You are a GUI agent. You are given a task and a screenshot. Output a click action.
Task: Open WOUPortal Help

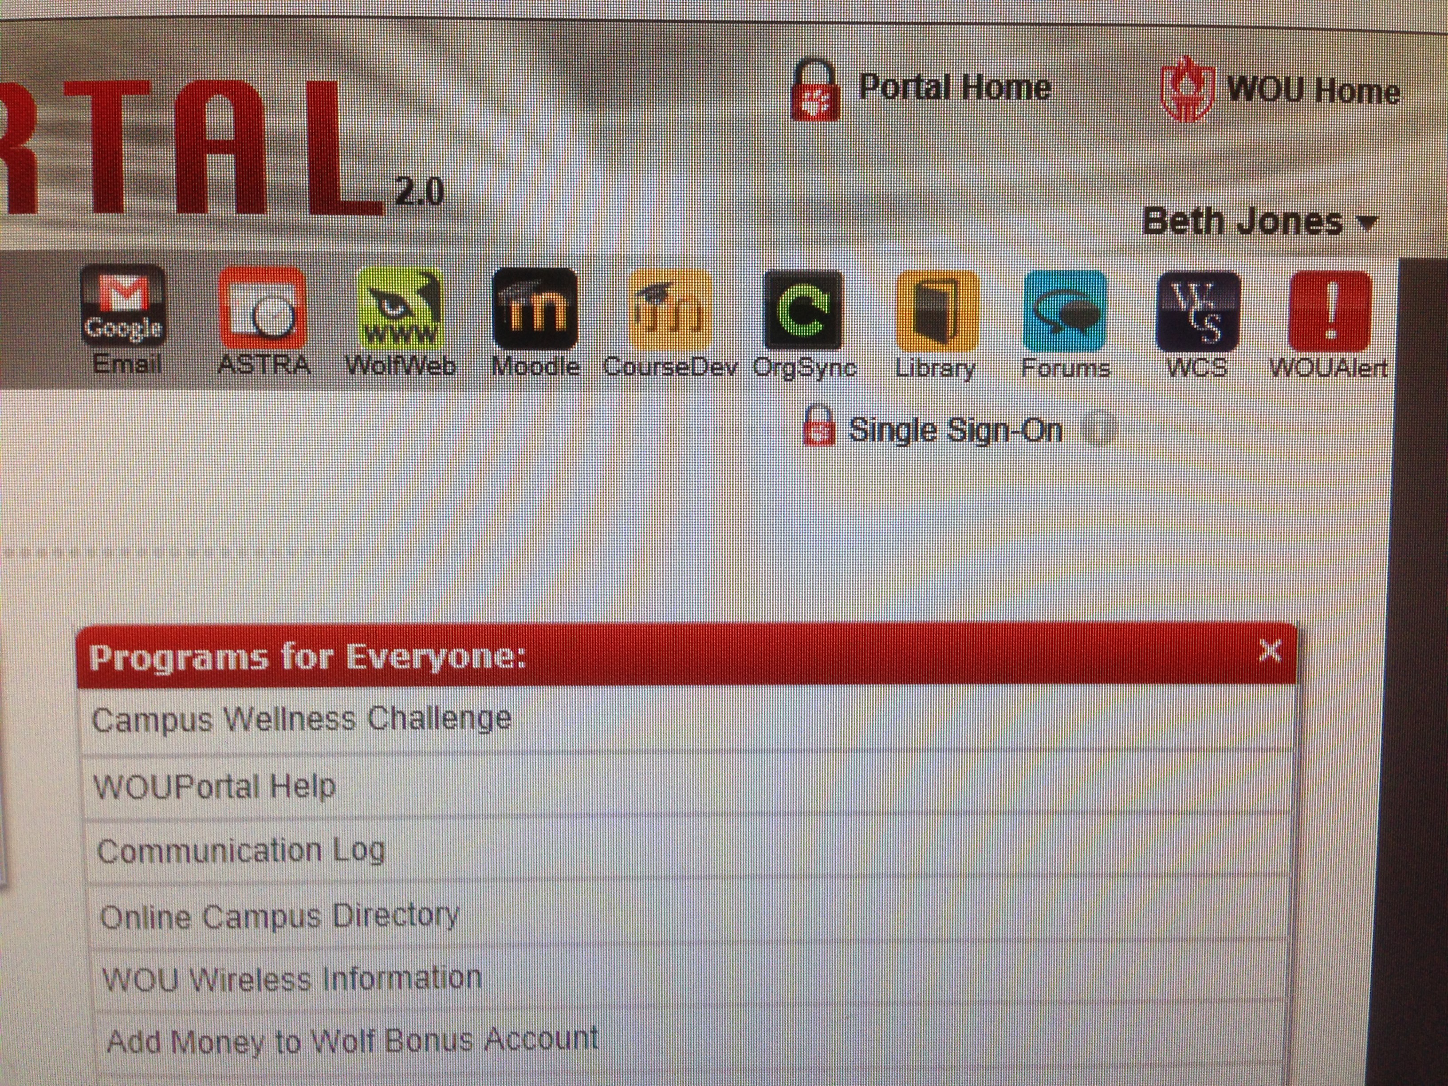(687, 786)
